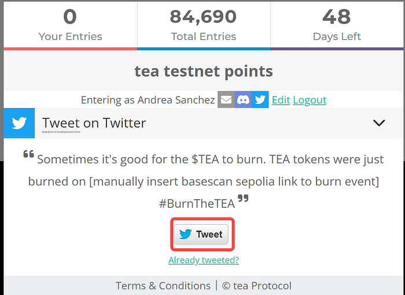Click the small Twitter icon beside Discord
This screenshot has height=295, width=405.
click(x=260, y=99)
